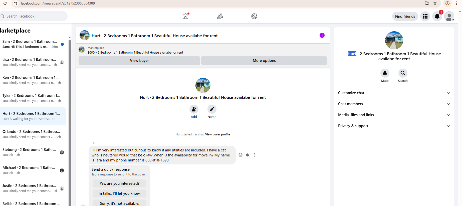Click the Search Facebook field
The image size is (462, 206).
pos(34,16)
